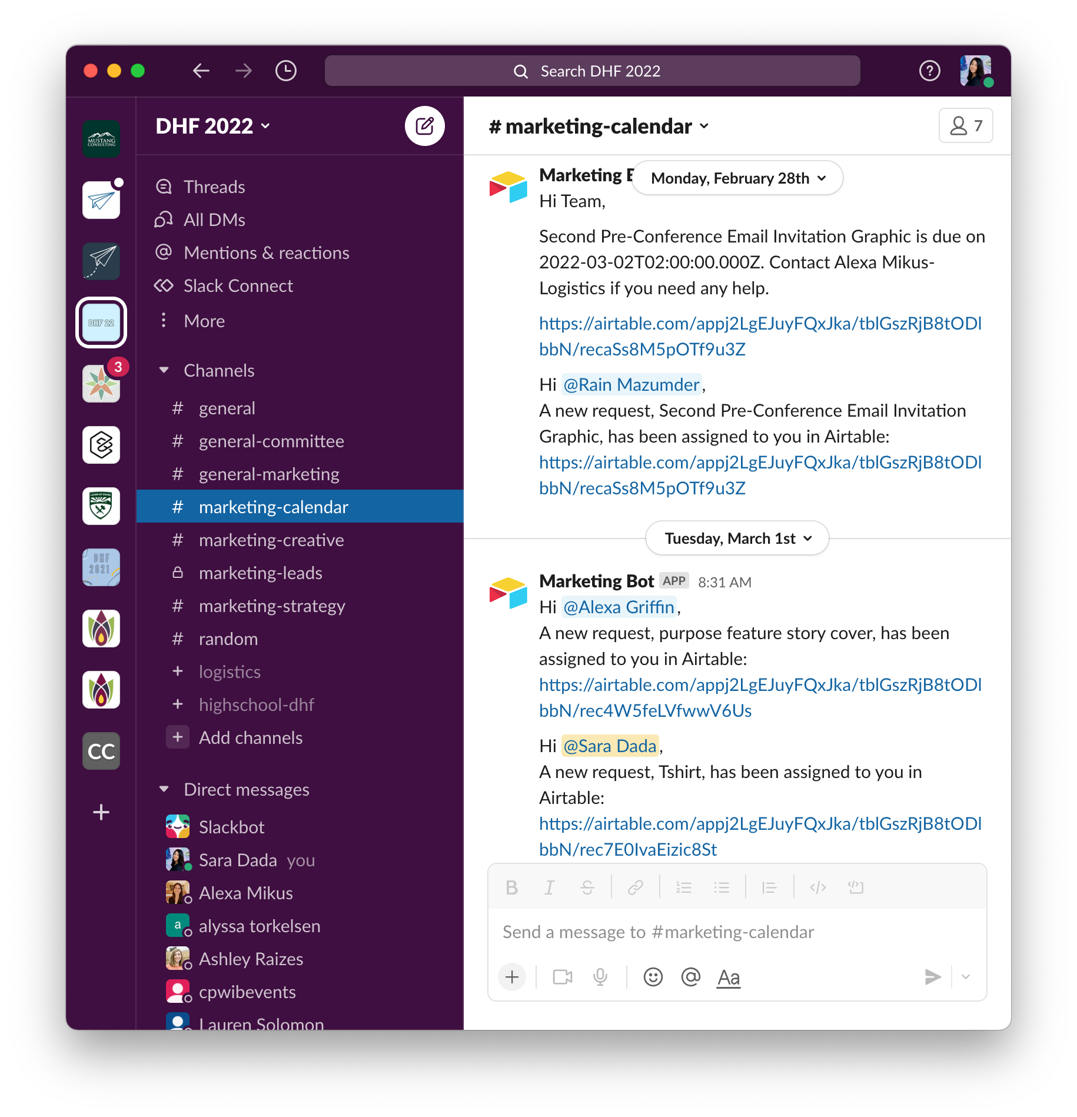This screenshot has height=1117, width=1077.
Task: Open the DHF 2022 workspace menu
Action: coord(213,126)
